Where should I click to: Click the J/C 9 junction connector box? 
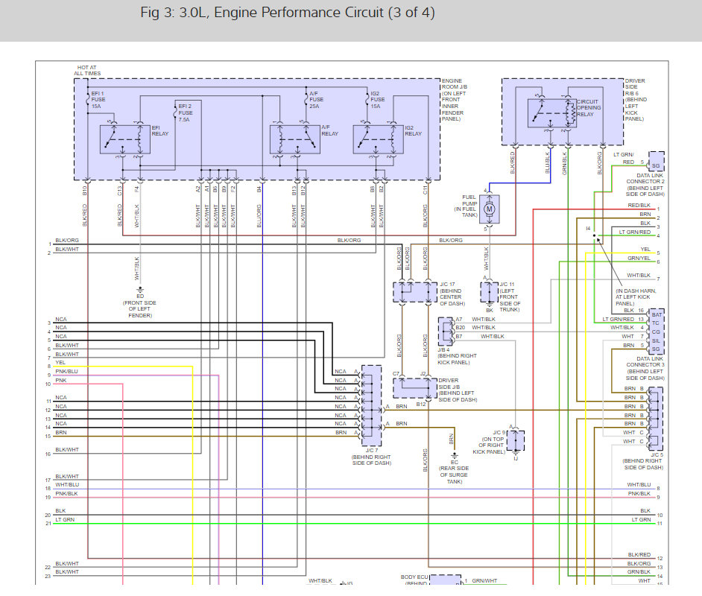click(515, 441)
